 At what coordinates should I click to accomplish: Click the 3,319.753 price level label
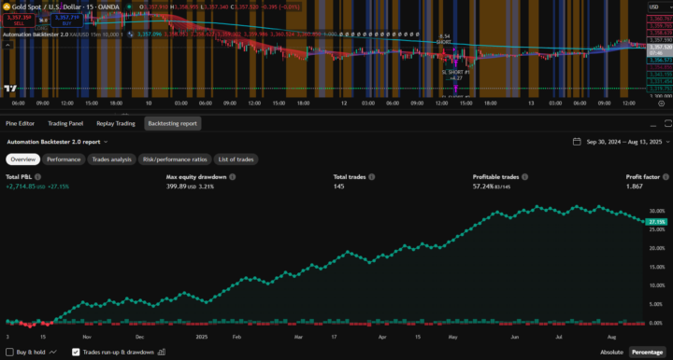[x=660, y=89]
